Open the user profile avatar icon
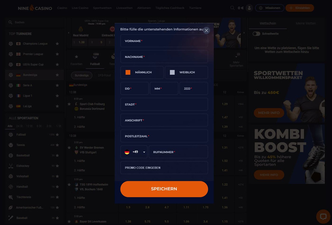The width and height of the screenshot is (332, 225). [x=249, y=8]
